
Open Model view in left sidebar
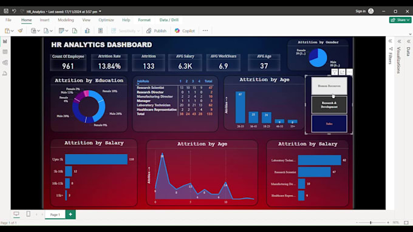[5, 62]
